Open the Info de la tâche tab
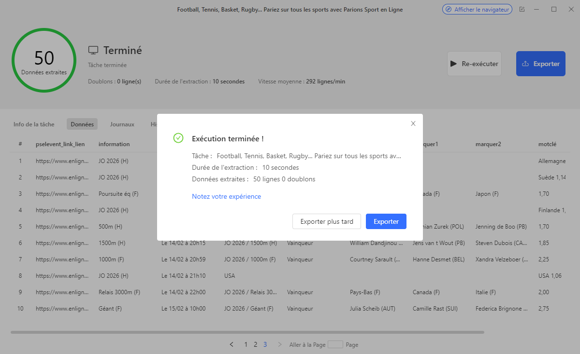This screenshot has height=354, width=580. coord(34,124)
